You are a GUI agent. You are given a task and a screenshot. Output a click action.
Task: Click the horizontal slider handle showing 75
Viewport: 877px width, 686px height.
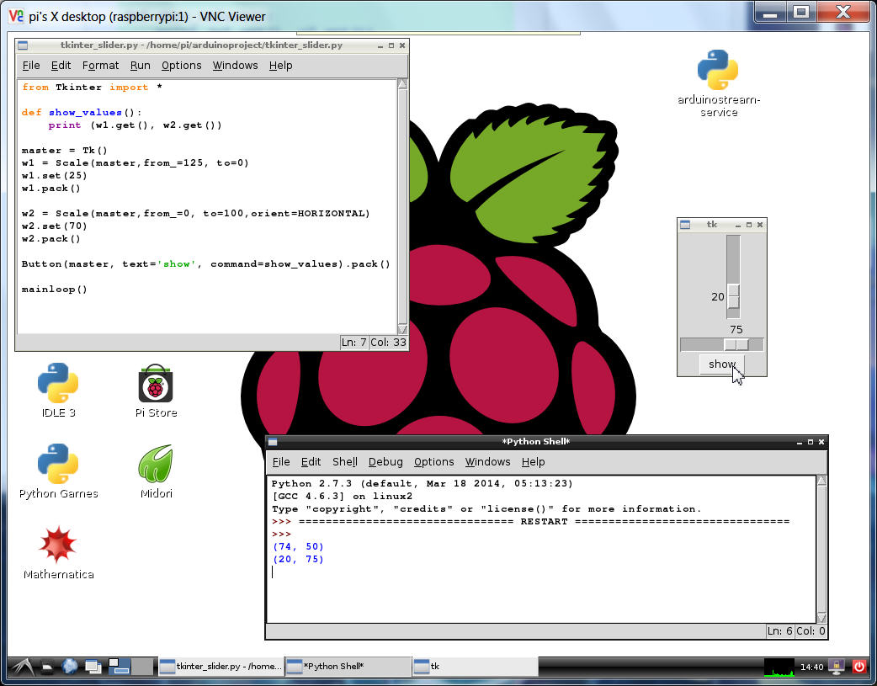736,345
